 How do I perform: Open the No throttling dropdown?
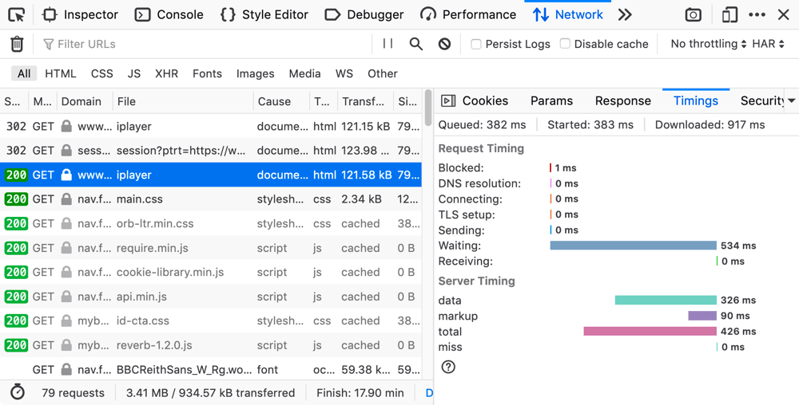708,44
